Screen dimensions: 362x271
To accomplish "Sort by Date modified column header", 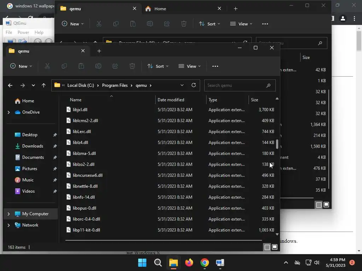I will point(171,100).
